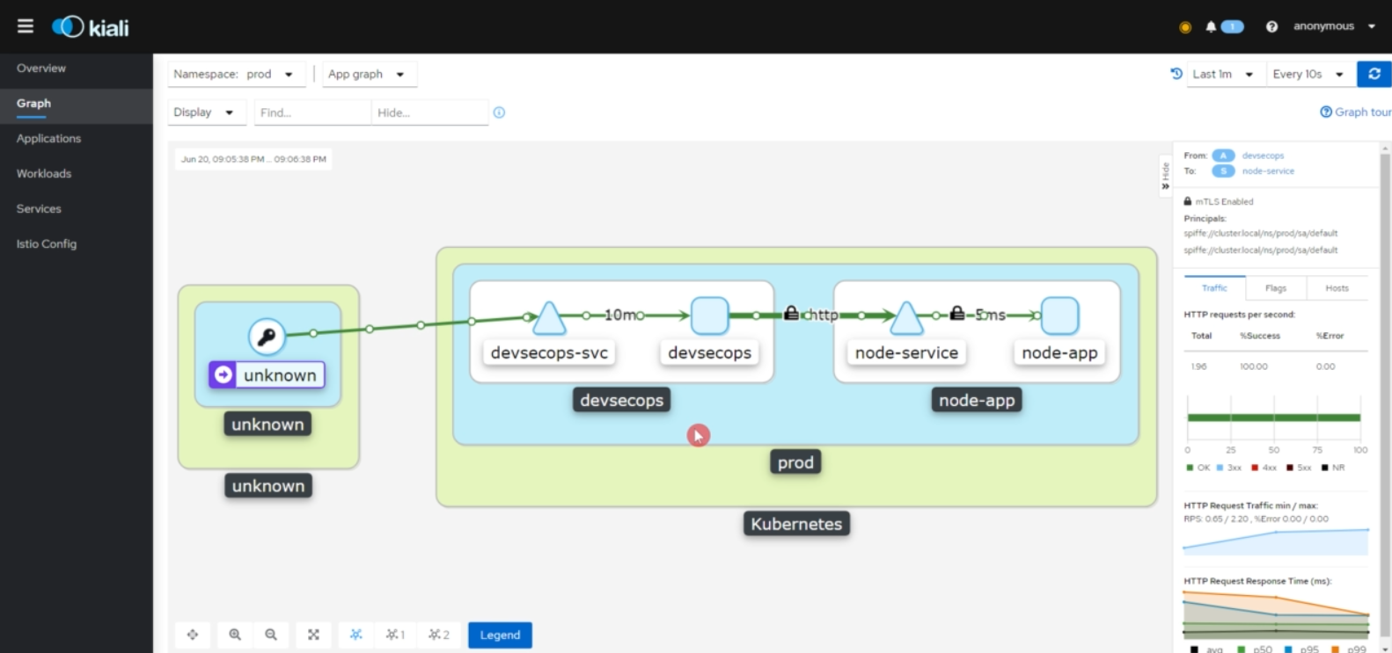Viewport: 1392px width, 653px height.
Task: Click the mTLS Enabled text
Action: click(1224, 201)
